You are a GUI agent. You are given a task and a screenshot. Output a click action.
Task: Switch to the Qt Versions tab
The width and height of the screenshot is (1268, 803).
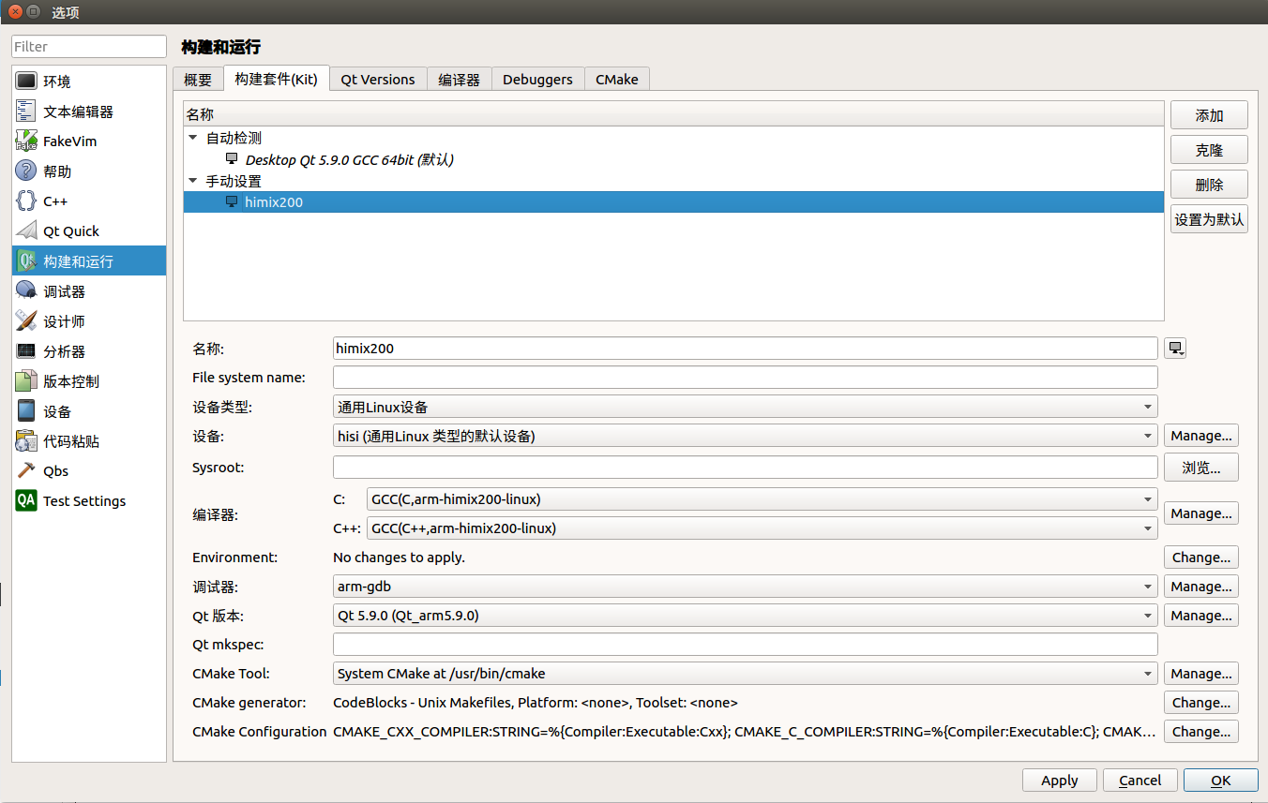point(377,79)
